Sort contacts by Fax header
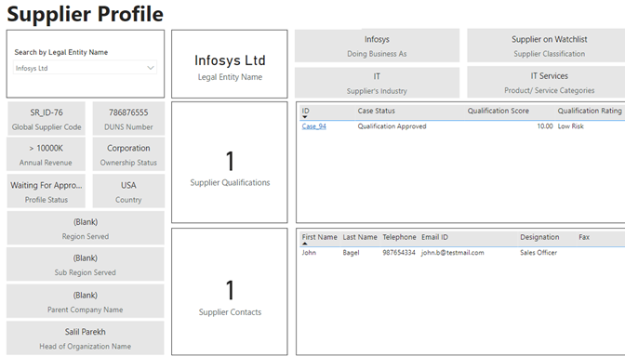This screenshot has width=625, height=356. (x=584, y=237)
